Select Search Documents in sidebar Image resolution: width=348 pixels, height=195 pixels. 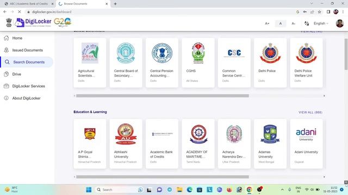[27, 62]
